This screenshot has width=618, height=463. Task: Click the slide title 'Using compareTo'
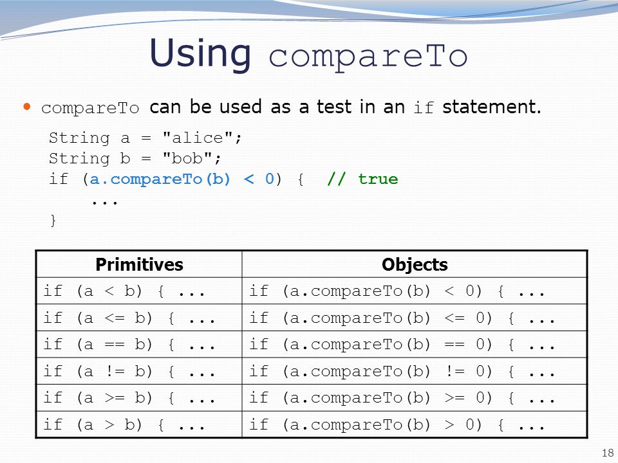pos(308,54)
